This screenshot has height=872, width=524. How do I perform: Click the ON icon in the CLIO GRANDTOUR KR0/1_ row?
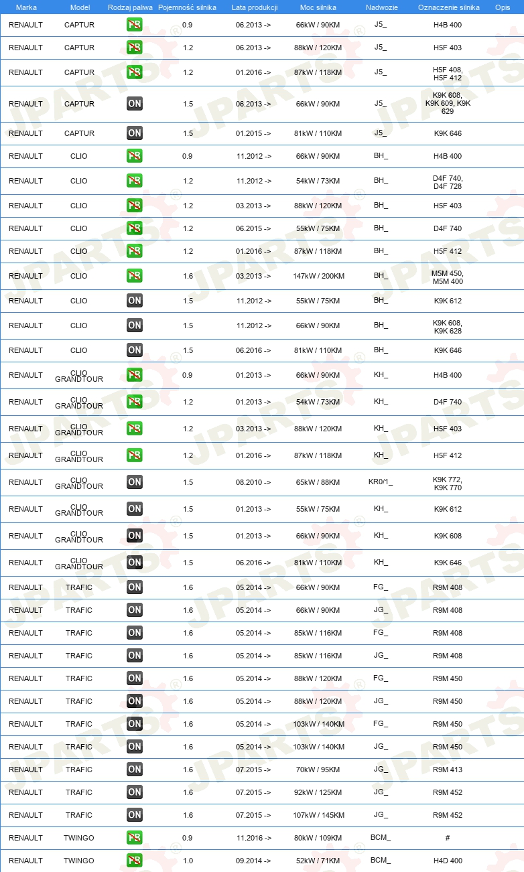coord(135,482)
